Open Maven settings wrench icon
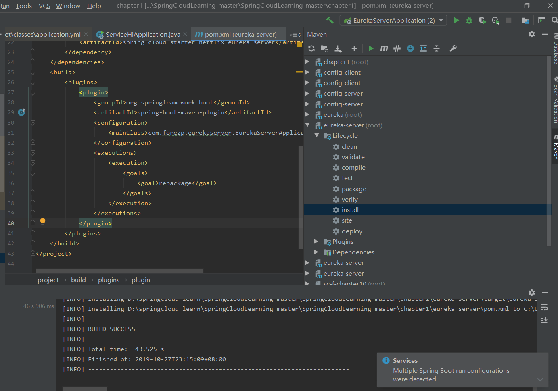Viewport: 558px width, 391px height. click(x=453, y=48)
